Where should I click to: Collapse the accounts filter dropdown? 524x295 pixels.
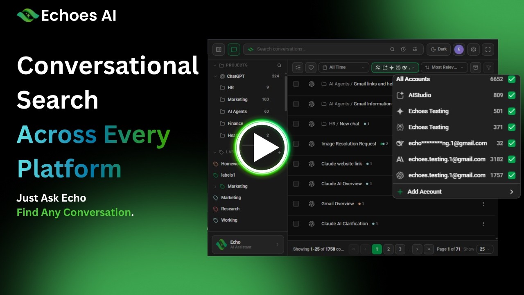[x=395, y=67]
